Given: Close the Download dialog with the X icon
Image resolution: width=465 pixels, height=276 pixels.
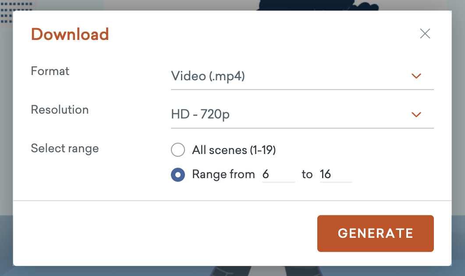Looking at the screenshot, I should tap(425, 33).
